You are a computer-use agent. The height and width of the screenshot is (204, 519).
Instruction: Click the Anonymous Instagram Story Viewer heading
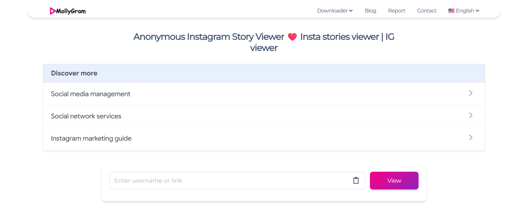pyautogui.click(x=264, y=42)
